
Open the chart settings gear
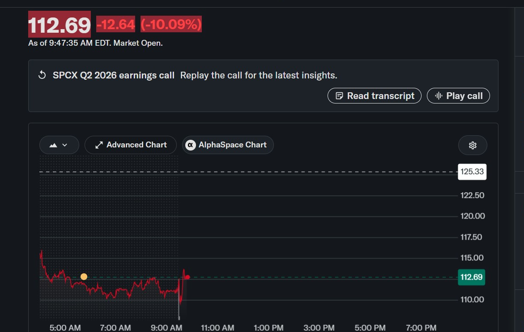(473, 145)
